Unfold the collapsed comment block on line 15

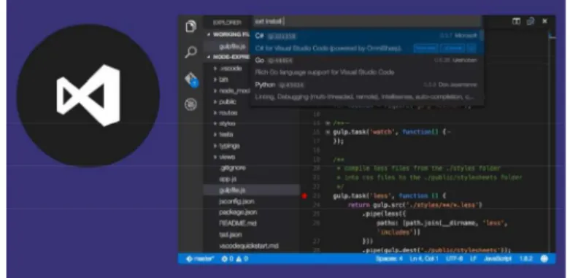[328, 123]
